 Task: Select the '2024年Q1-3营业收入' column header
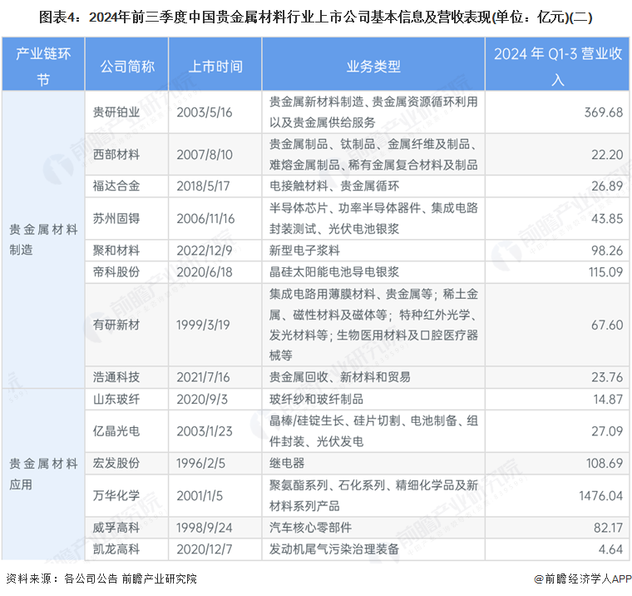(x=557, y=64)
